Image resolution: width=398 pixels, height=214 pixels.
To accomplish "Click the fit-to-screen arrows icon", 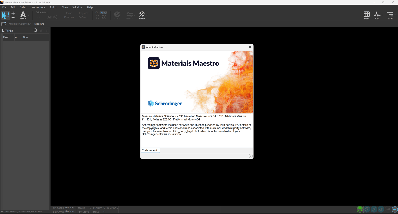I will click(97, 17).
